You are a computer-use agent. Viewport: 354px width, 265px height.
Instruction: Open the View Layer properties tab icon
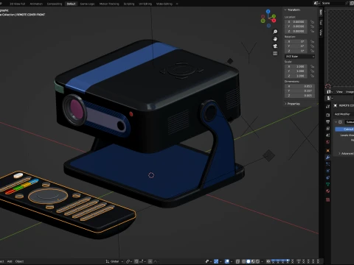point(327,128)
